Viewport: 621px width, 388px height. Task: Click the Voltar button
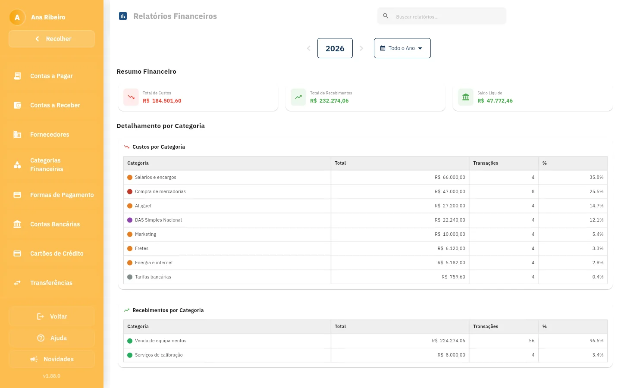click(x=52, y=316)
